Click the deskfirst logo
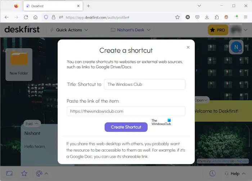 (x=22, y=29)
